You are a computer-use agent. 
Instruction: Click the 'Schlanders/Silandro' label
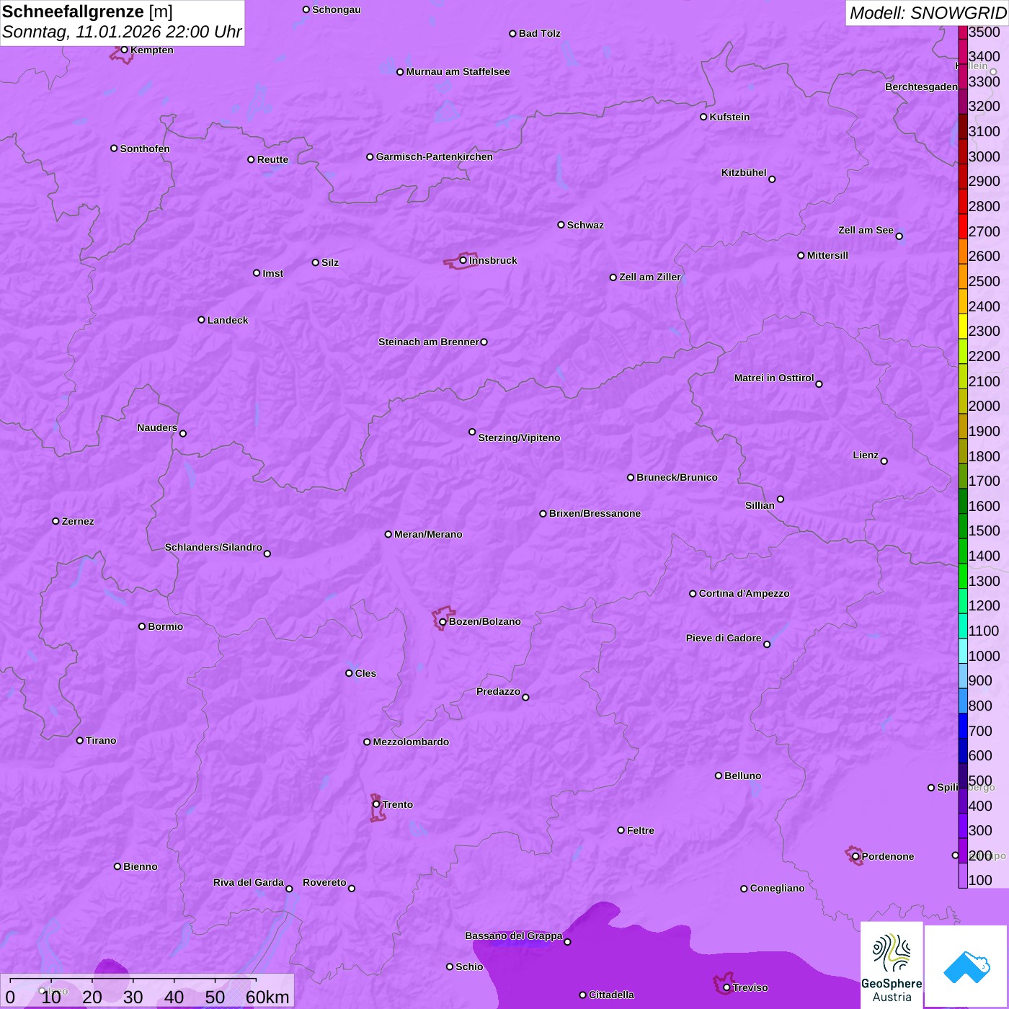click(x=213, y=547)
